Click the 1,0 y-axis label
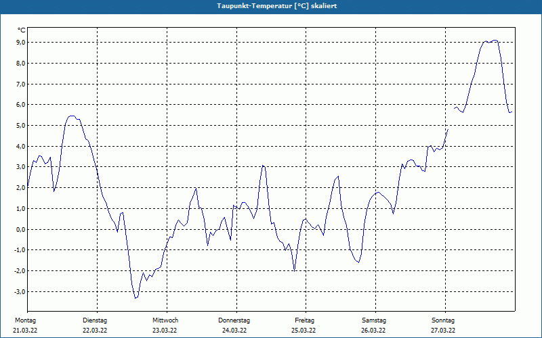Viewport: 542px width, 338px height. click(x=21, y=209)
